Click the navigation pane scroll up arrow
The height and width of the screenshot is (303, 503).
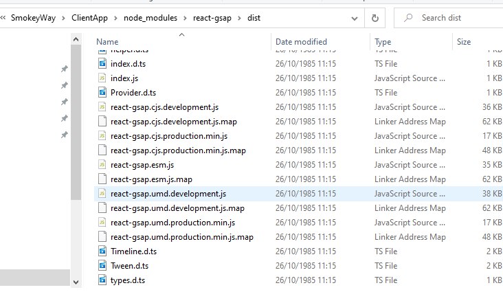[x=76, y=39]
